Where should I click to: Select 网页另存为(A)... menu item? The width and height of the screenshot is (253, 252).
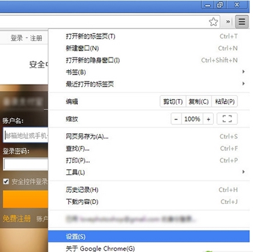pos(149,136)
